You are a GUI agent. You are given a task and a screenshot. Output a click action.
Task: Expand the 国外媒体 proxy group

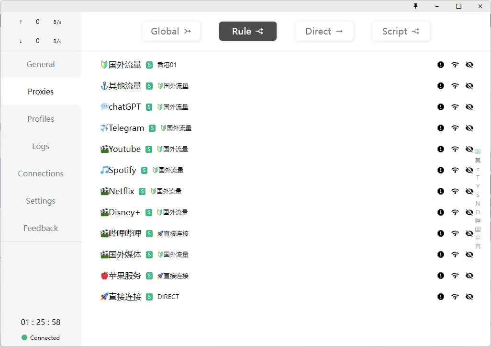click(x=125, y=254)
